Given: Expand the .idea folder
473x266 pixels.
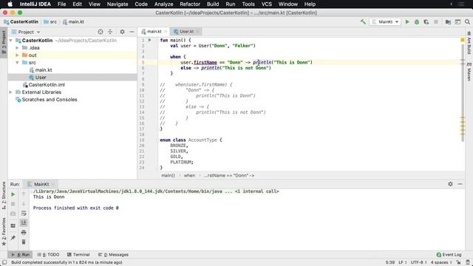Looking at the screenshot, I should pyautogui.click(x=17, y=47).
